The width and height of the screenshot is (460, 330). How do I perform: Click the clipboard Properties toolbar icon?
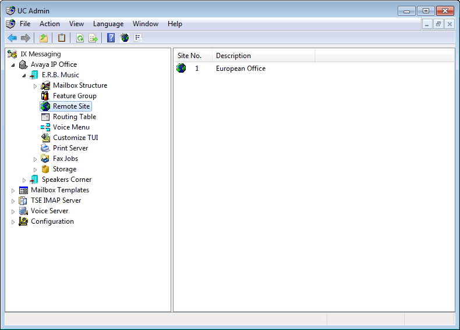pos(62,38)
